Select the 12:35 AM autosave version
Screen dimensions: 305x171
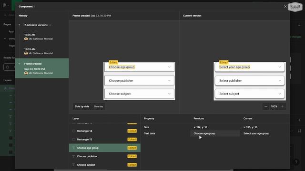[42, 37]
